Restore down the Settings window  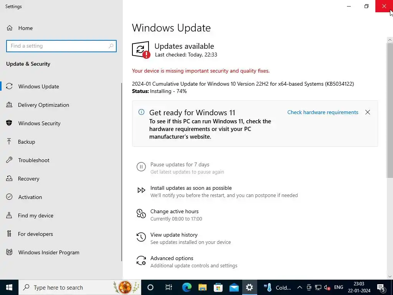coord(367,6)
